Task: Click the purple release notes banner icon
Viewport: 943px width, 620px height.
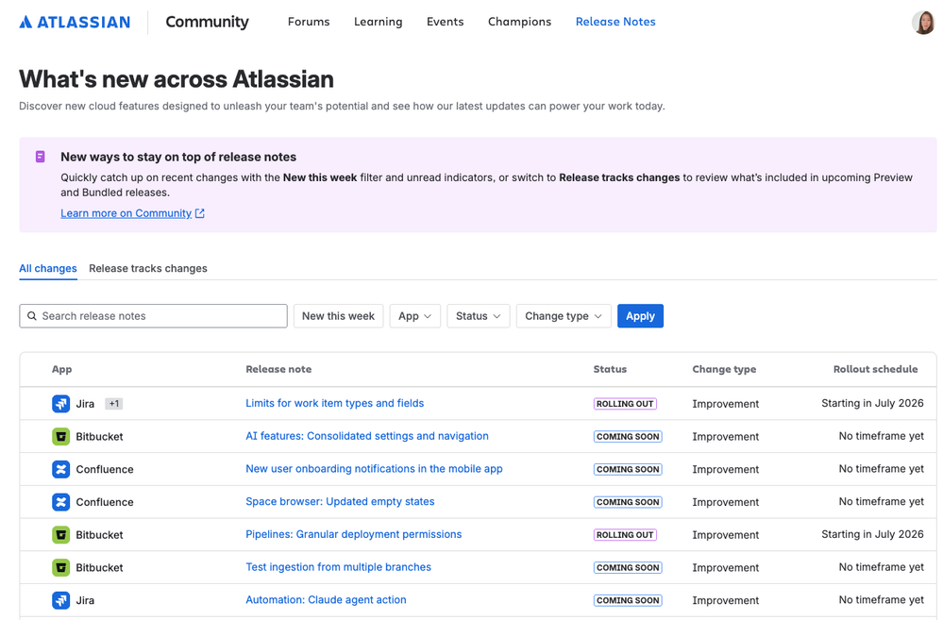Action: (x=41, y=157)
